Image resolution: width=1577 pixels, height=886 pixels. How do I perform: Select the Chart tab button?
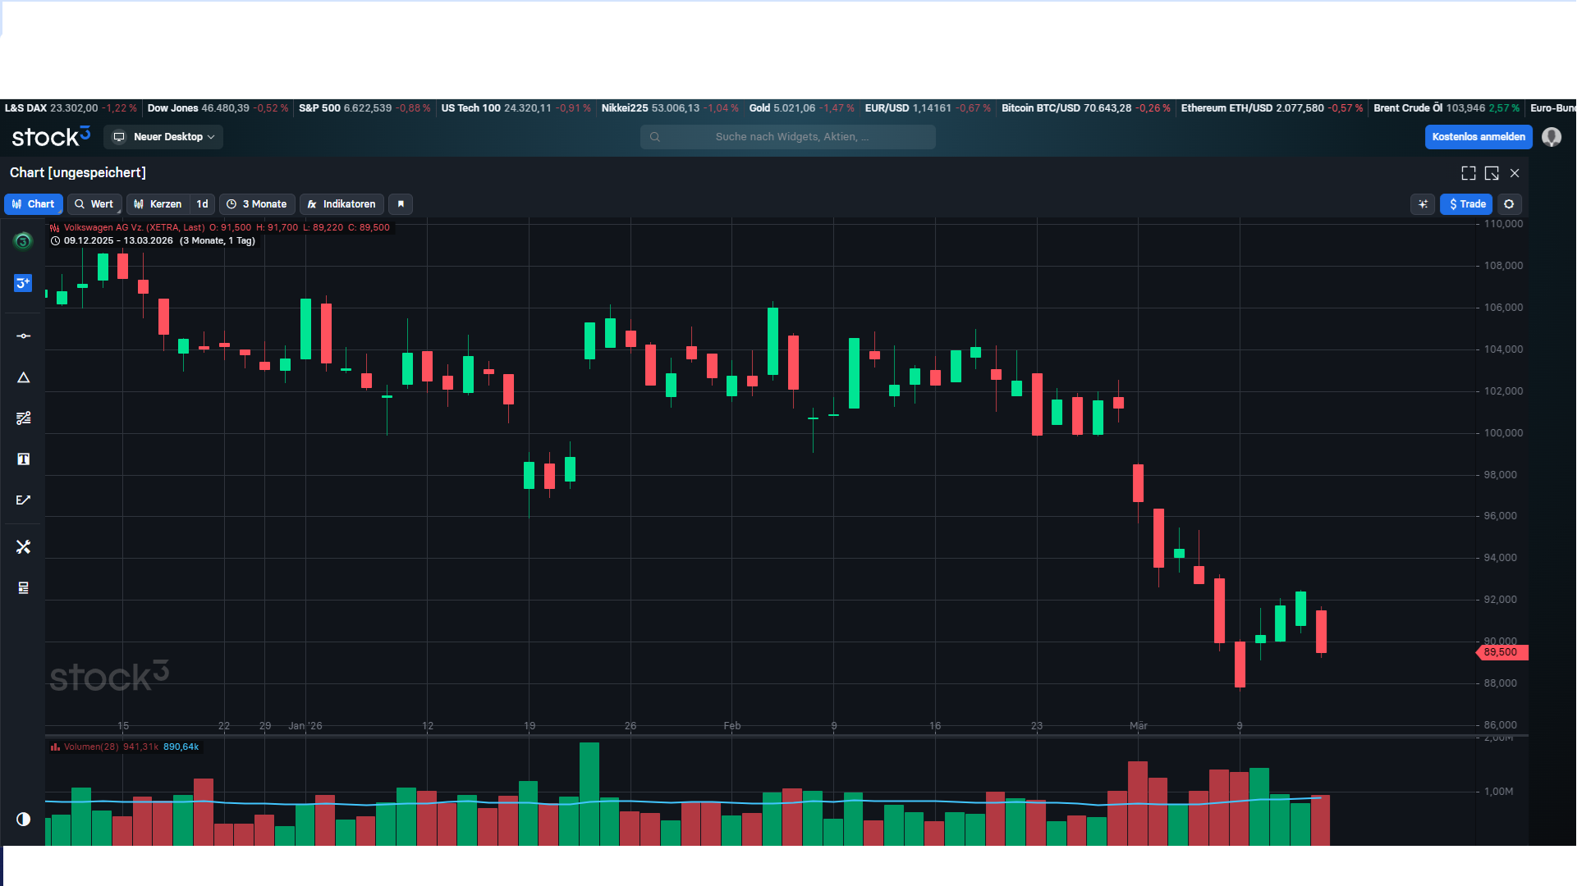(x=34, y=204)
